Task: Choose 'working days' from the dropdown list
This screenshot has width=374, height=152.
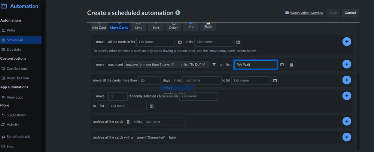Action: [x=177, y=93]
